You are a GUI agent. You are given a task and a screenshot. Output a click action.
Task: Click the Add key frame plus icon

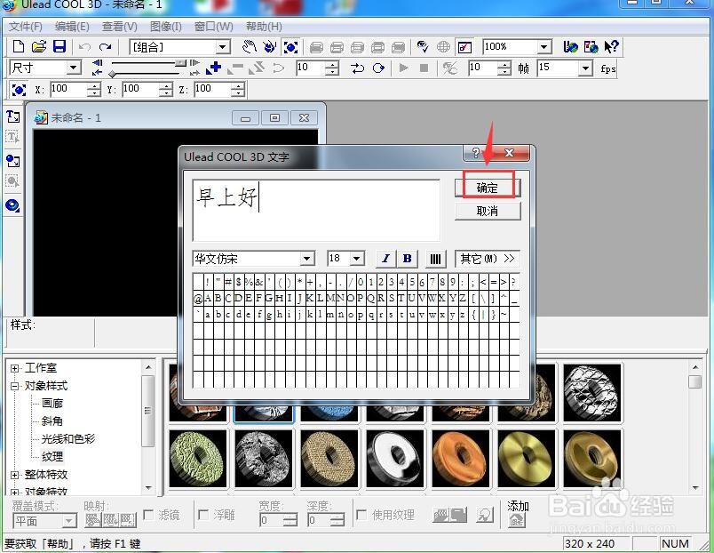[x=213, y=68]
